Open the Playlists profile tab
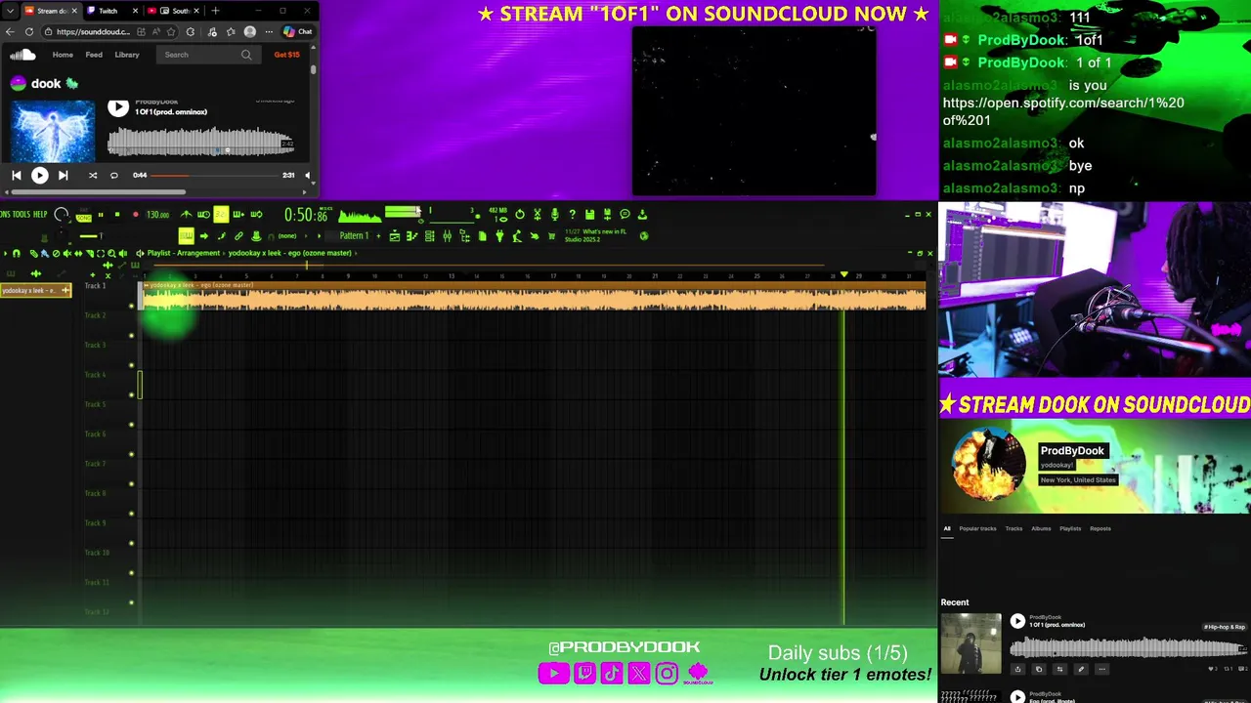This screenshot has width=1251, height=703. pos(1070,528)
